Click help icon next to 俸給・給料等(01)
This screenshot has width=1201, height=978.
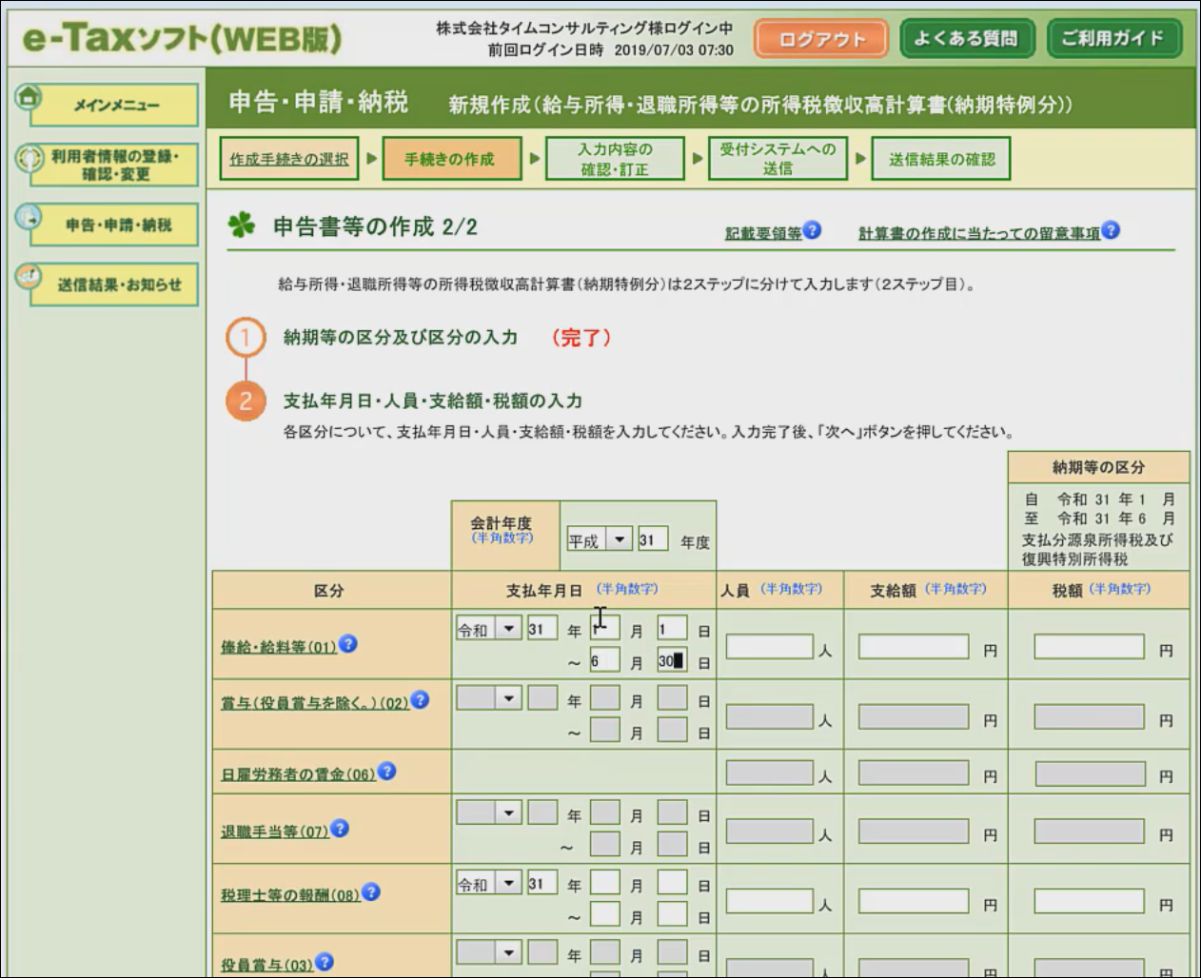pos(348,644)
